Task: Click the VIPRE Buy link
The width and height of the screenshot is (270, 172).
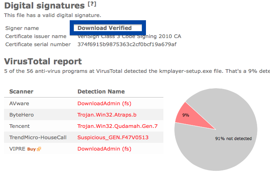Action: [x=31, y=149]
